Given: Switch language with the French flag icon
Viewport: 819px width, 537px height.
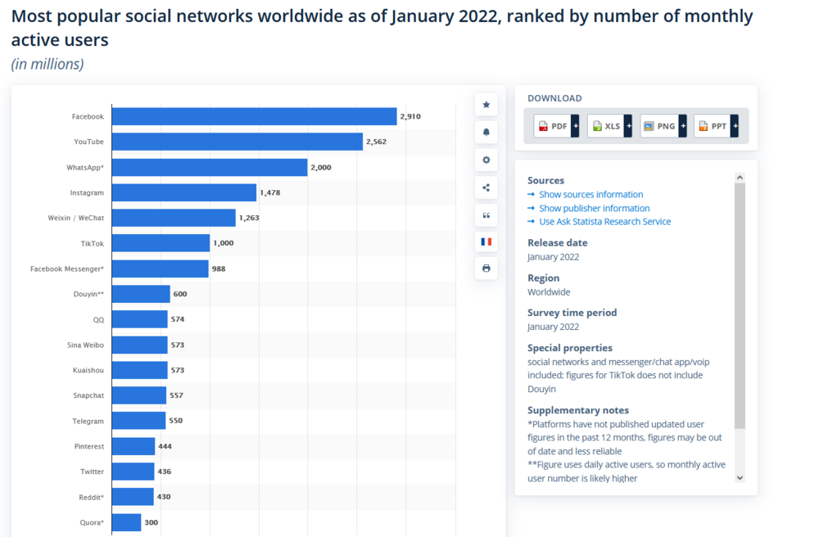Looking at the screenshot, I should pos(486,241).
